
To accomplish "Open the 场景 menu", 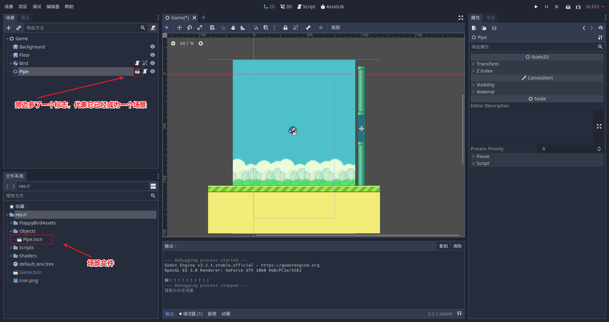I will (x=9, y=7).
